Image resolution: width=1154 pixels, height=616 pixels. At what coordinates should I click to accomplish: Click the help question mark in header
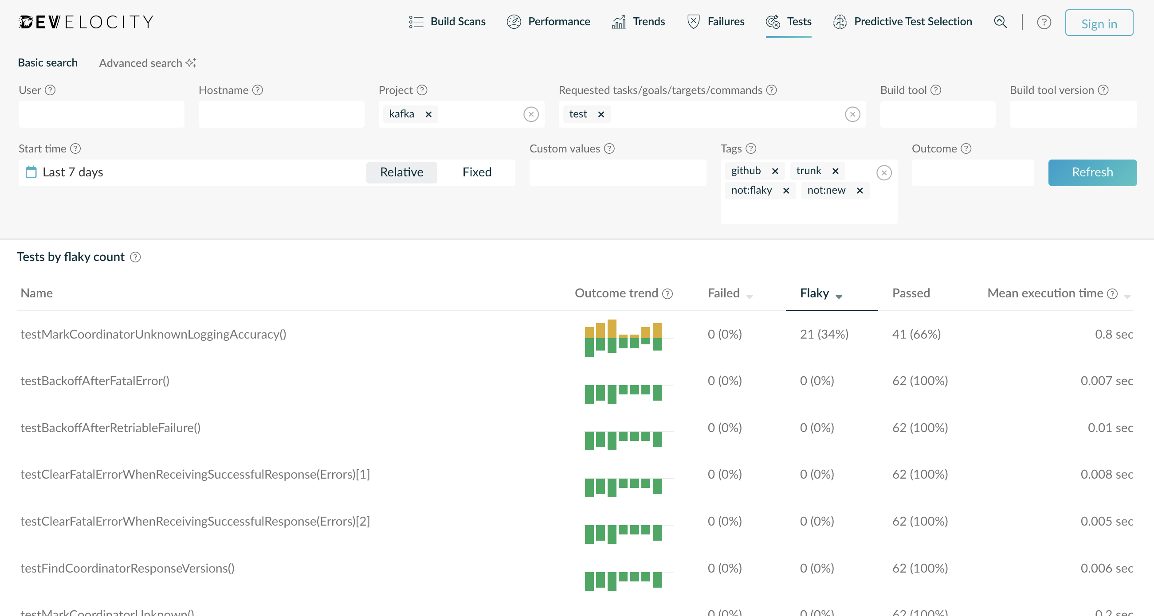[x=1044, y=22]
